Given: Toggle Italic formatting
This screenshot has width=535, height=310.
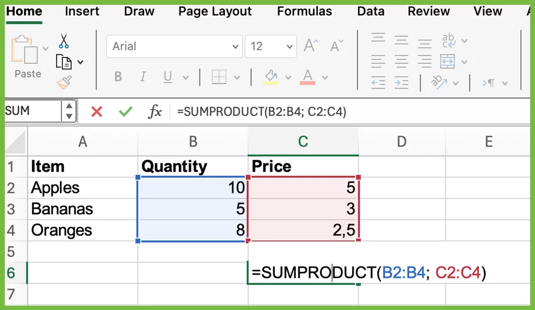Looking at the screenshot, I should [143, 77].
